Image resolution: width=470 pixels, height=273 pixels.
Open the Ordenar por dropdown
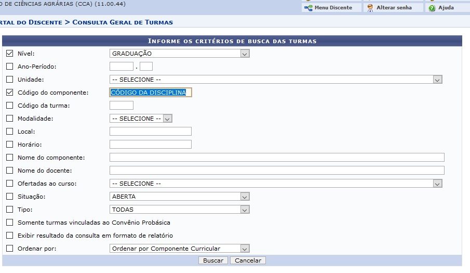click(x=180, y=249)
